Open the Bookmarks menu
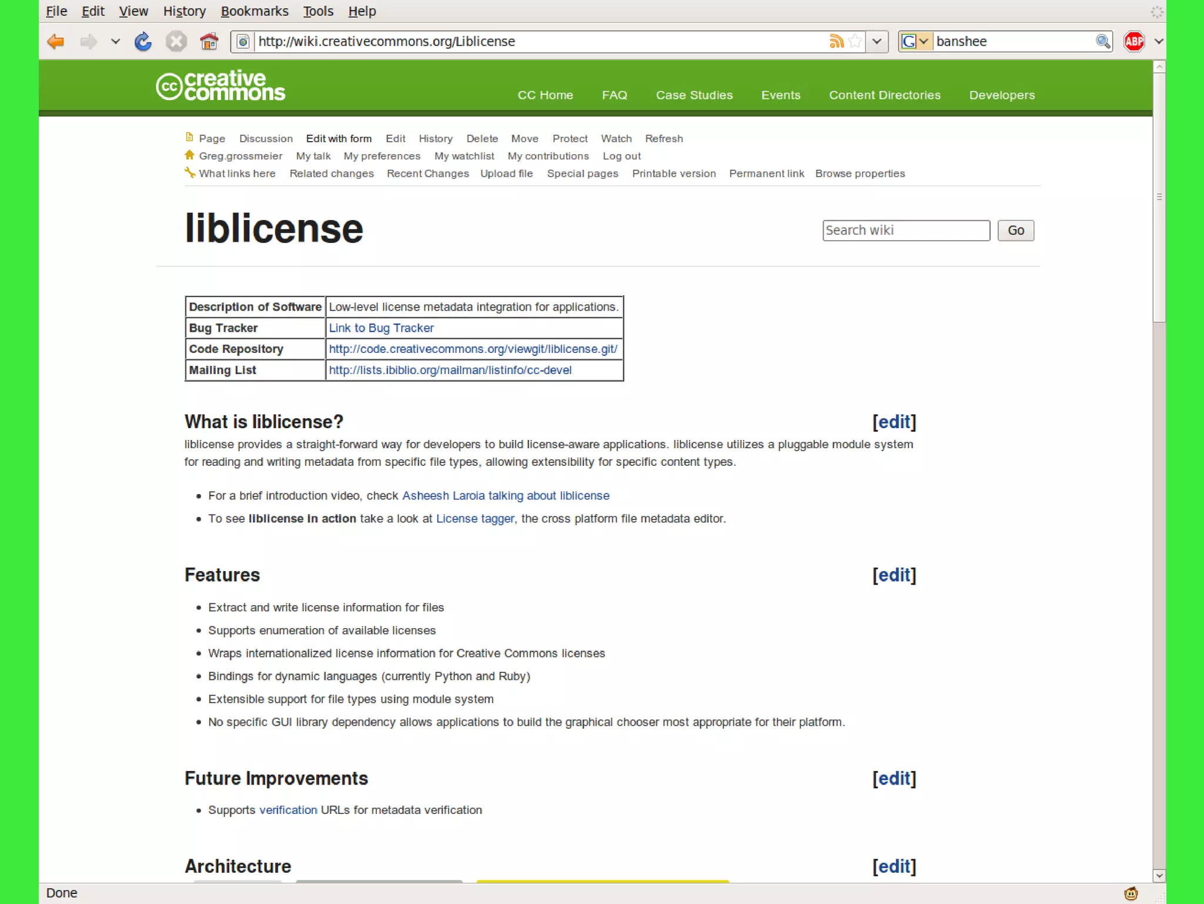Viewport: 1204px width, 904px height. (x=254, y=11)
